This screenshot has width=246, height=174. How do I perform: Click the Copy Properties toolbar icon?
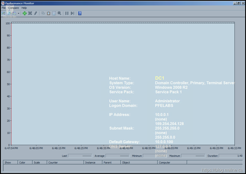pyautogui.click(x=43, y=13)
